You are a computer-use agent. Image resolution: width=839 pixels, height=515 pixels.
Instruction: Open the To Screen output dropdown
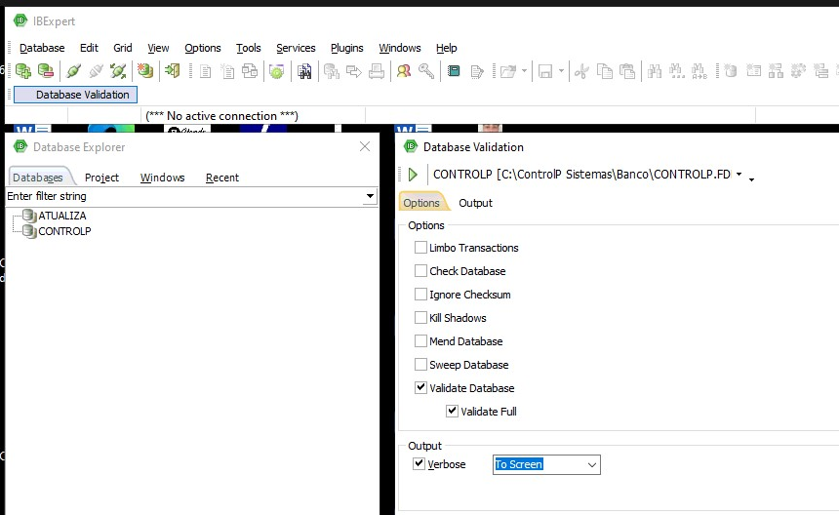click(x=592, y=464)
